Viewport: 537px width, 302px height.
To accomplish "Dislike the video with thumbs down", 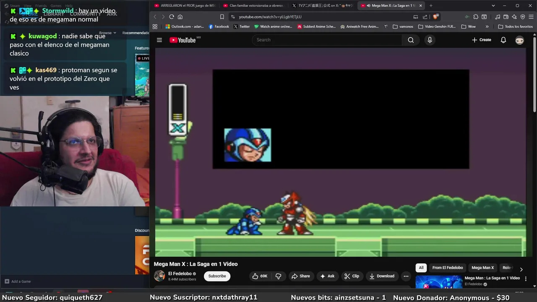I will pos(278,276).
